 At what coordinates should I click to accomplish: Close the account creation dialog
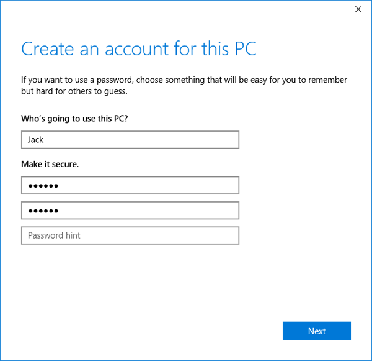pyautogui.click(x=358, y=9)
